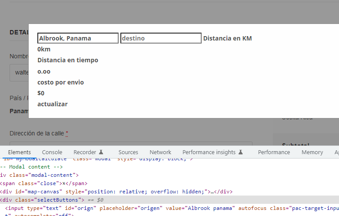Click the destino input field
339x216 pixels.
(x=161, y=38)
